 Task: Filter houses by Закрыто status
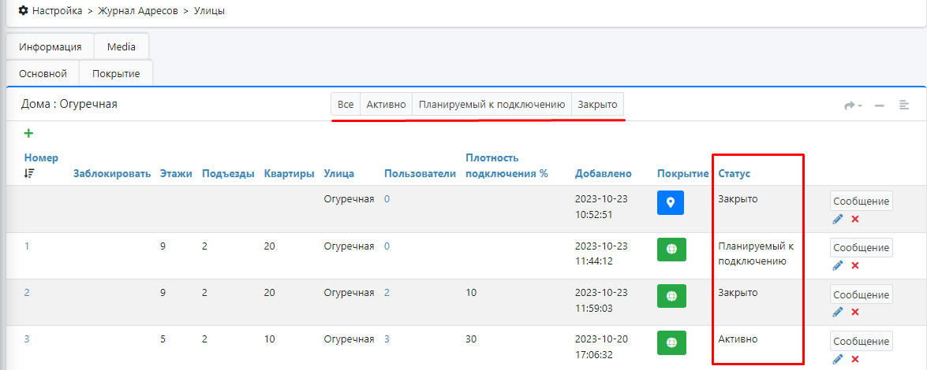click(x=597, y=104)
